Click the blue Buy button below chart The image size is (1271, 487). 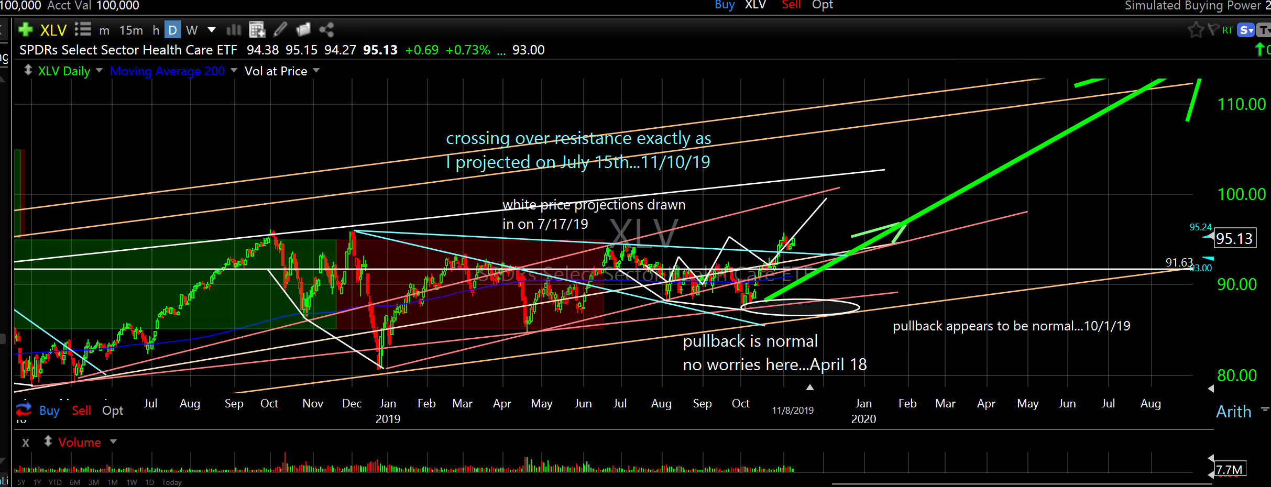(x=49, y=411)
